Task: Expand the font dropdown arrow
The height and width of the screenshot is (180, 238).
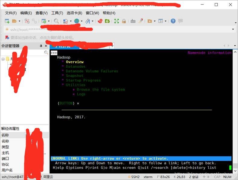Action: click(x=92, y=21)
